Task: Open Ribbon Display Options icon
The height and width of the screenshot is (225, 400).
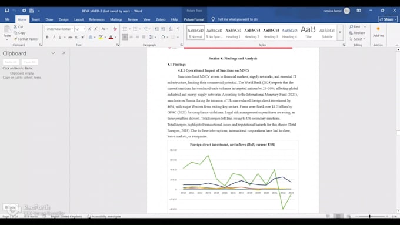Action: pyautogui.click(x=358, y=11)
